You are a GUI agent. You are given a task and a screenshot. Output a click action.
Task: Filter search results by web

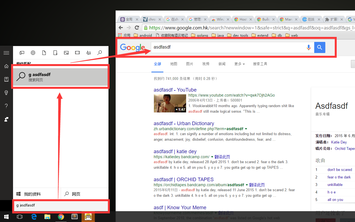[100, 53]
